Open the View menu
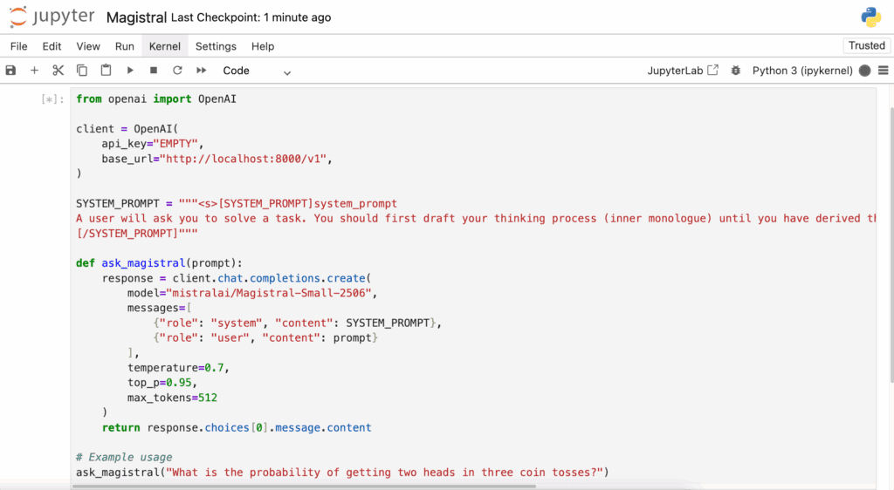The height and width of the screenshot is (490, 894). [88, 46]
